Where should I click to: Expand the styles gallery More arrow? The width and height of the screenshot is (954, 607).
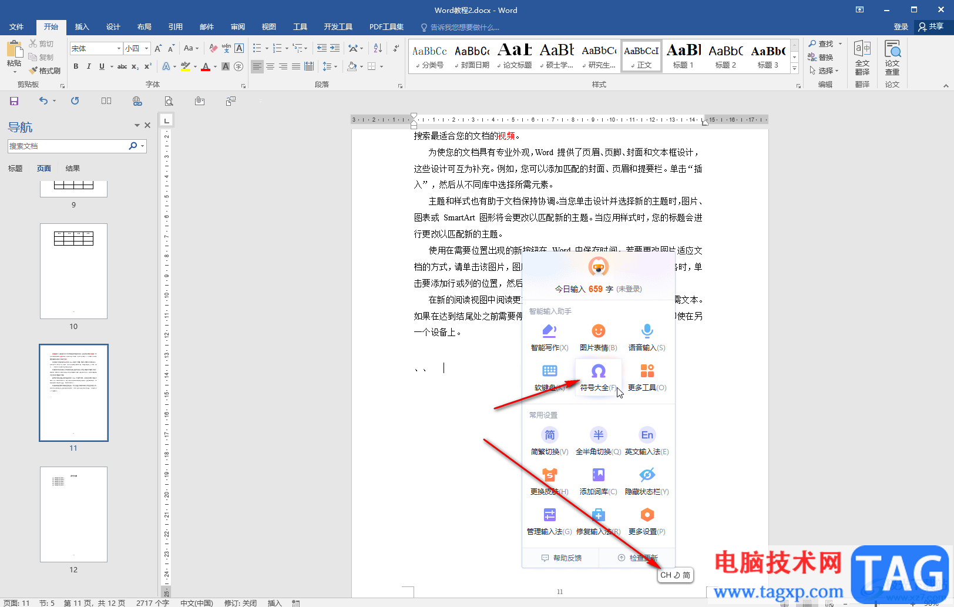[794, 69]
